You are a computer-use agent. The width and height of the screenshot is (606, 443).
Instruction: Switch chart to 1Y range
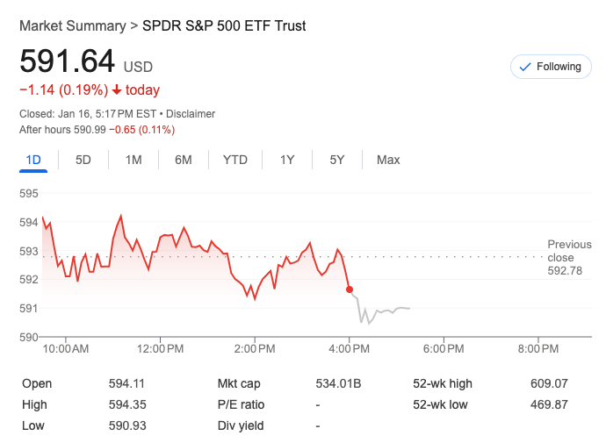287,160
